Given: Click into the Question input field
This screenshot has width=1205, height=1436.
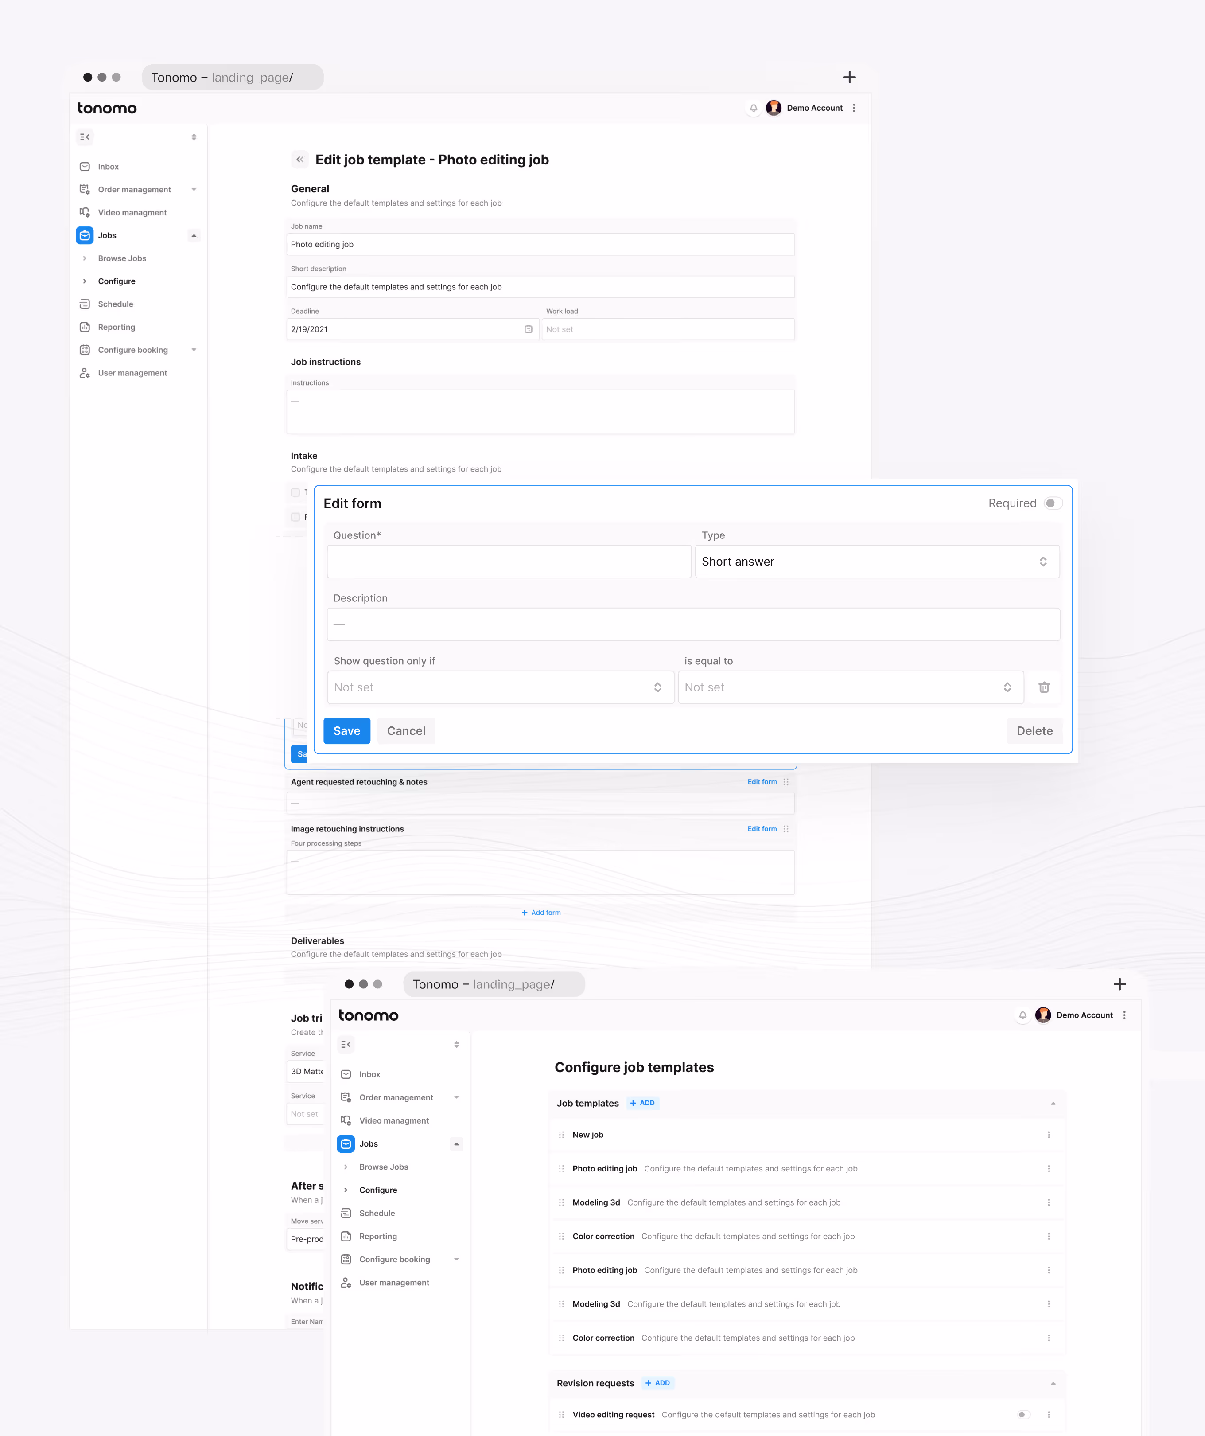Looking at the screenshot, I should coord(509,562).
